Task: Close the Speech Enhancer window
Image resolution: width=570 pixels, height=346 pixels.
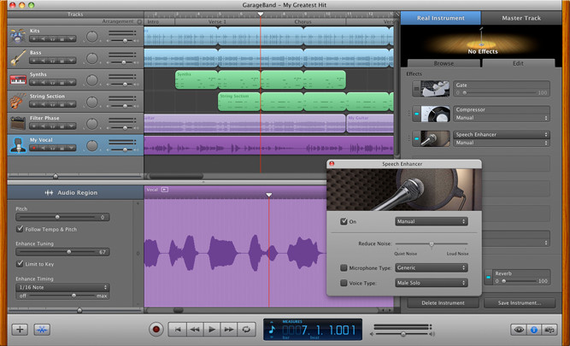Action: coord(332,164)
